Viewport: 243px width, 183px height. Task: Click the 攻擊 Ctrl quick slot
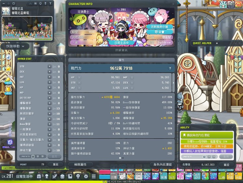pyautogui.click(x=114, y=176)
